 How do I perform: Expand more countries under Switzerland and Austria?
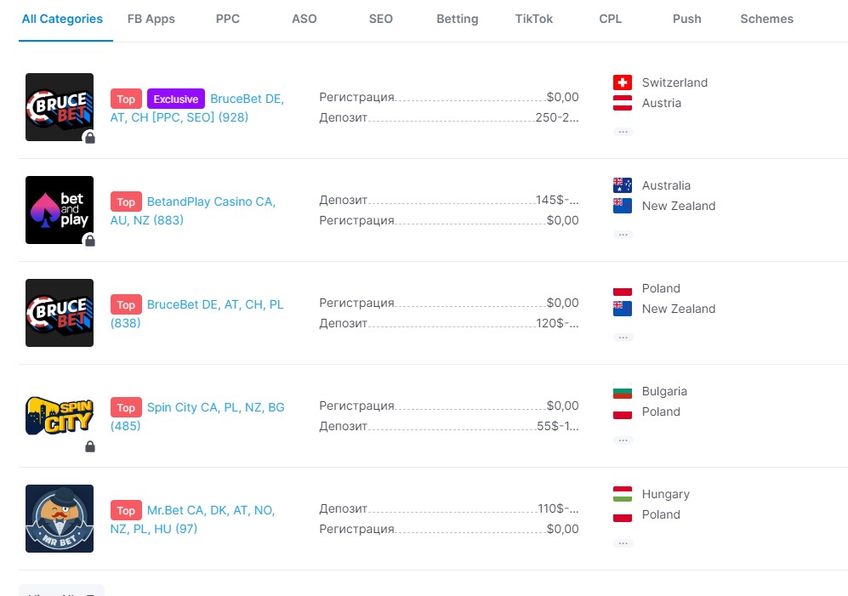(x=623, y=132)
